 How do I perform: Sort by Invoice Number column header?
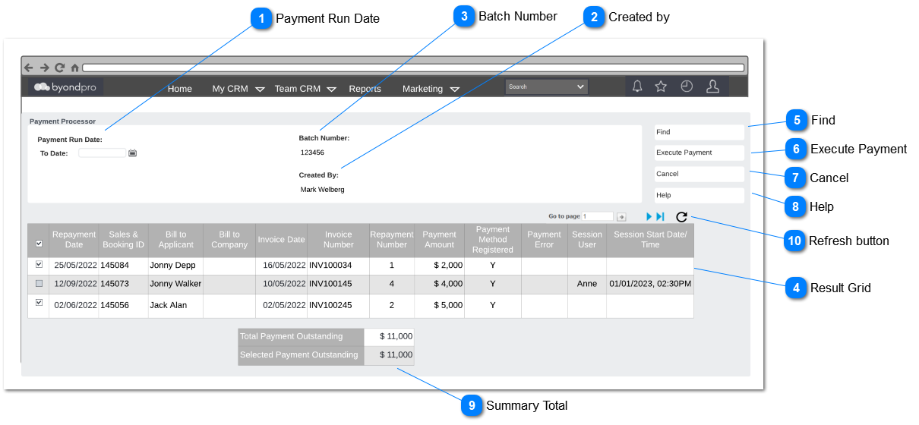(338, 240)
